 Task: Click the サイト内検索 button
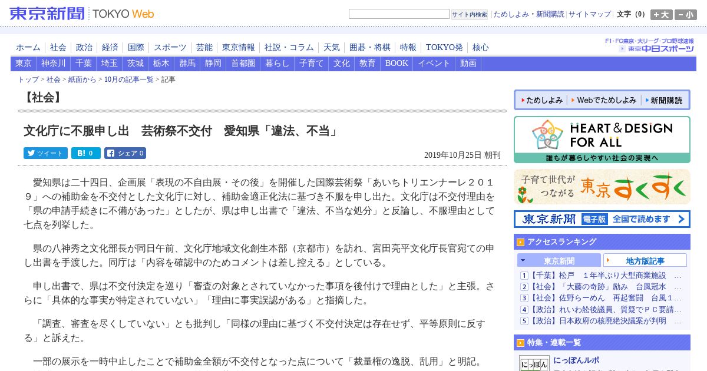(x=470, y=14)
